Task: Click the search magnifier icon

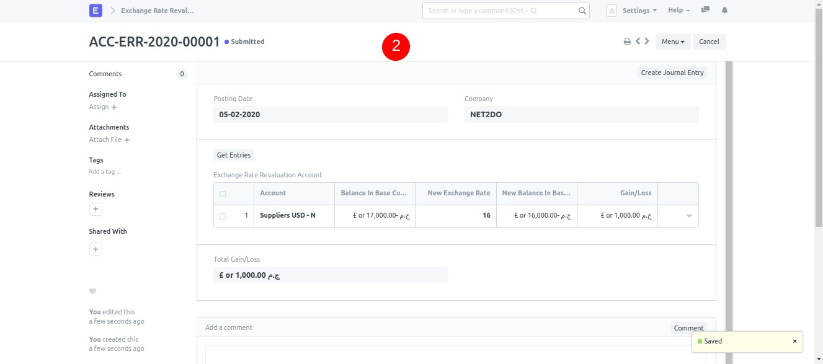Action: [x=582, y=11]
